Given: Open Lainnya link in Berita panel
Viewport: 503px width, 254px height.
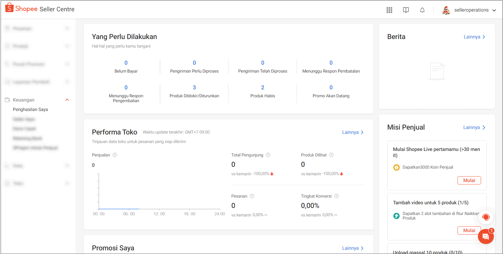Looking at the screenshot, I should click(x=475, y=37).
